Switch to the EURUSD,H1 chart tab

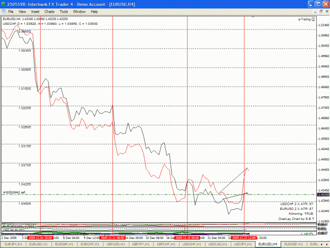coord(39,244)
